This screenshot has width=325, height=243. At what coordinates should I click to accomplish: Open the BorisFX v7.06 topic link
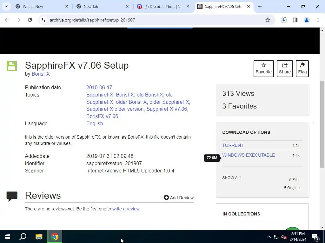point(102,116)
